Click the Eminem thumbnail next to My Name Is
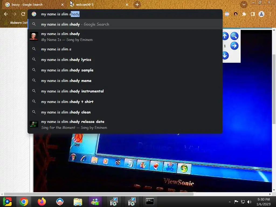Screen dimensions: 276x207 pyautogui.click(x=34, y=36)
